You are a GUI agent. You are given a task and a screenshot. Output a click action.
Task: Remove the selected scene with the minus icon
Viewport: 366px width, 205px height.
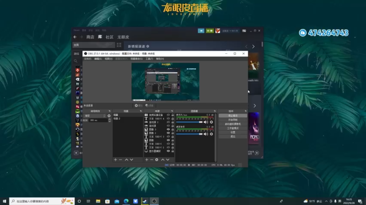[x=120, y=160]
